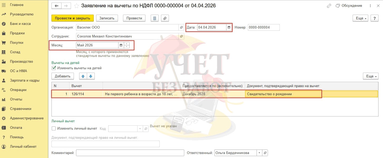The image size is (383, 158).
Task: Open the Сотрудник item with its open icon
Action: (x=181, y=36)
